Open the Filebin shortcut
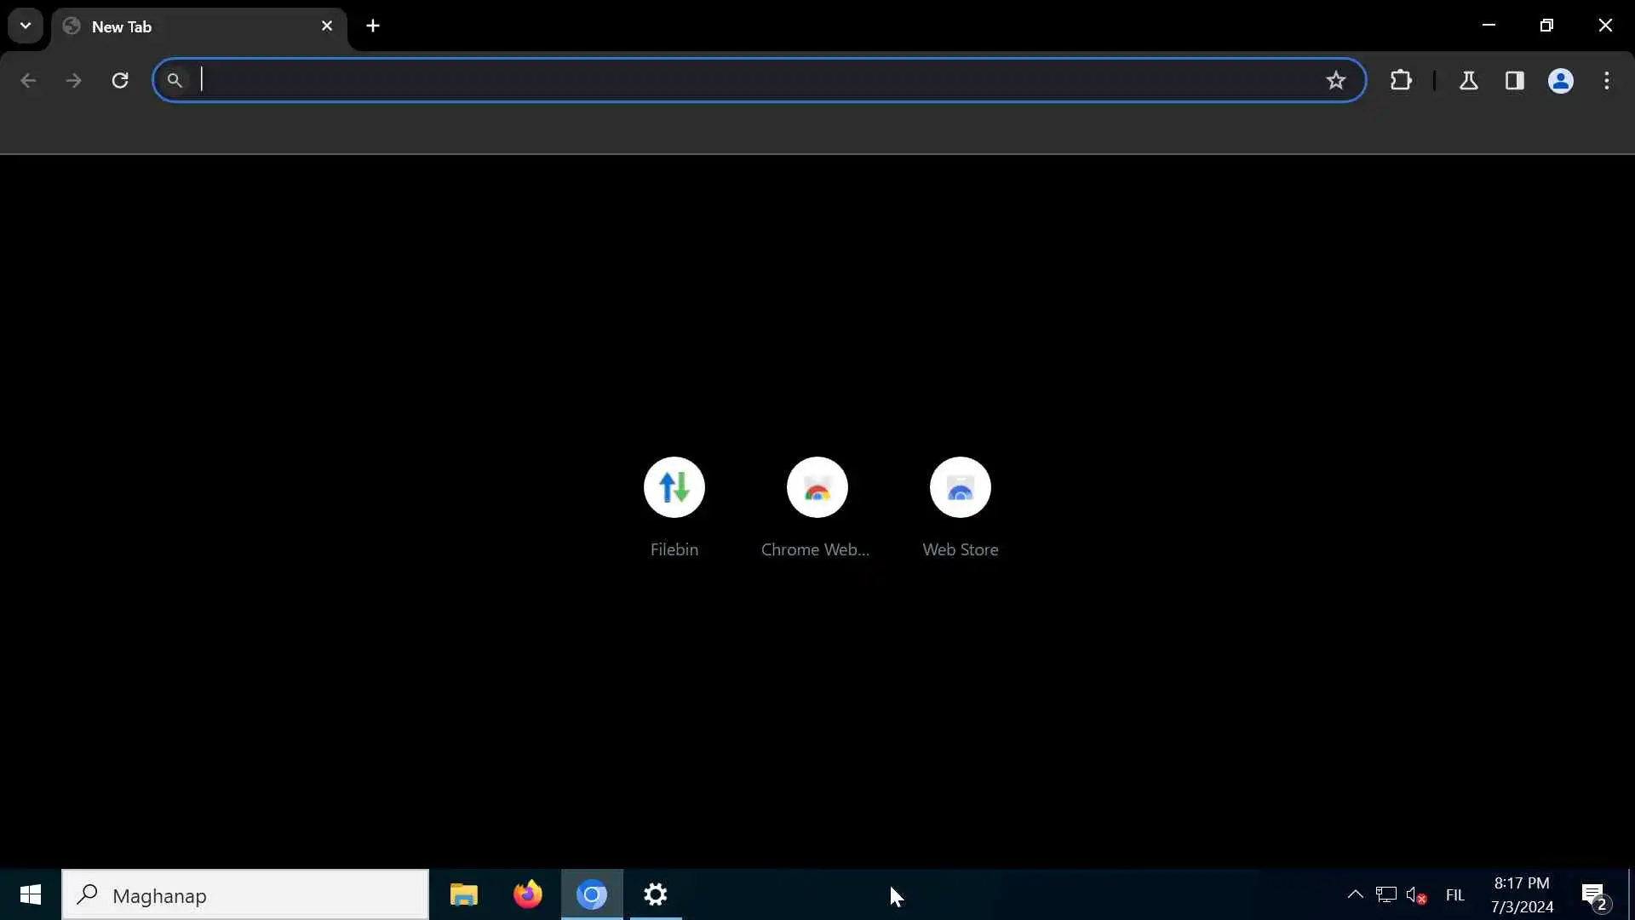 674,487
